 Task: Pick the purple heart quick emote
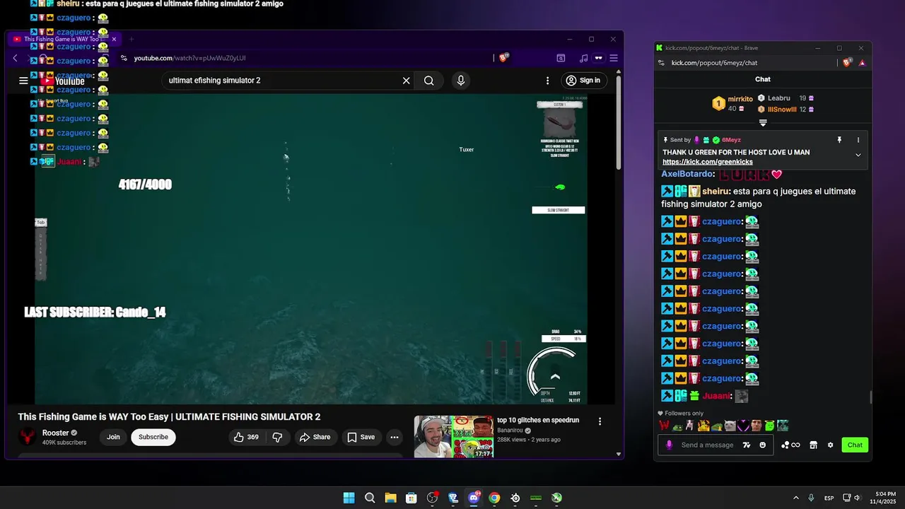click(x=743, y=426)
